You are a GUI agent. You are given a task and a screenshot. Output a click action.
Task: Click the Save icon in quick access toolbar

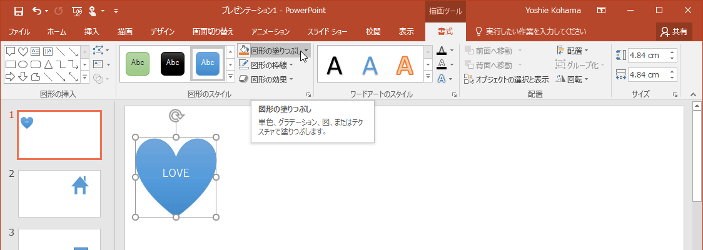[x=18, y=11]
